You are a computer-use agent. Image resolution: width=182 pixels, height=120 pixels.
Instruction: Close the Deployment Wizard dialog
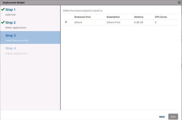point(179,2)
